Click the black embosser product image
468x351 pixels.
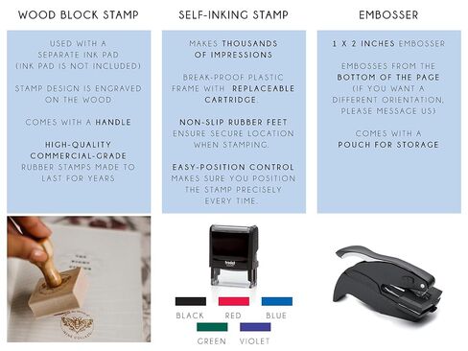pyautogui.click(x=387, y=281)
